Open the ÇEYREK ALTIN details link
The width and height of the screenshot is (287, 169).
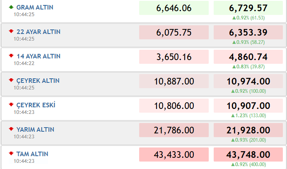click(x=38, y=81)
